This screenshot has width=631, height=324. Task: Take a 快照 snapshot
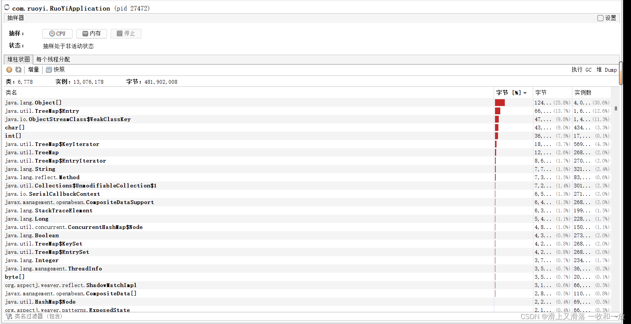(55, 69)
